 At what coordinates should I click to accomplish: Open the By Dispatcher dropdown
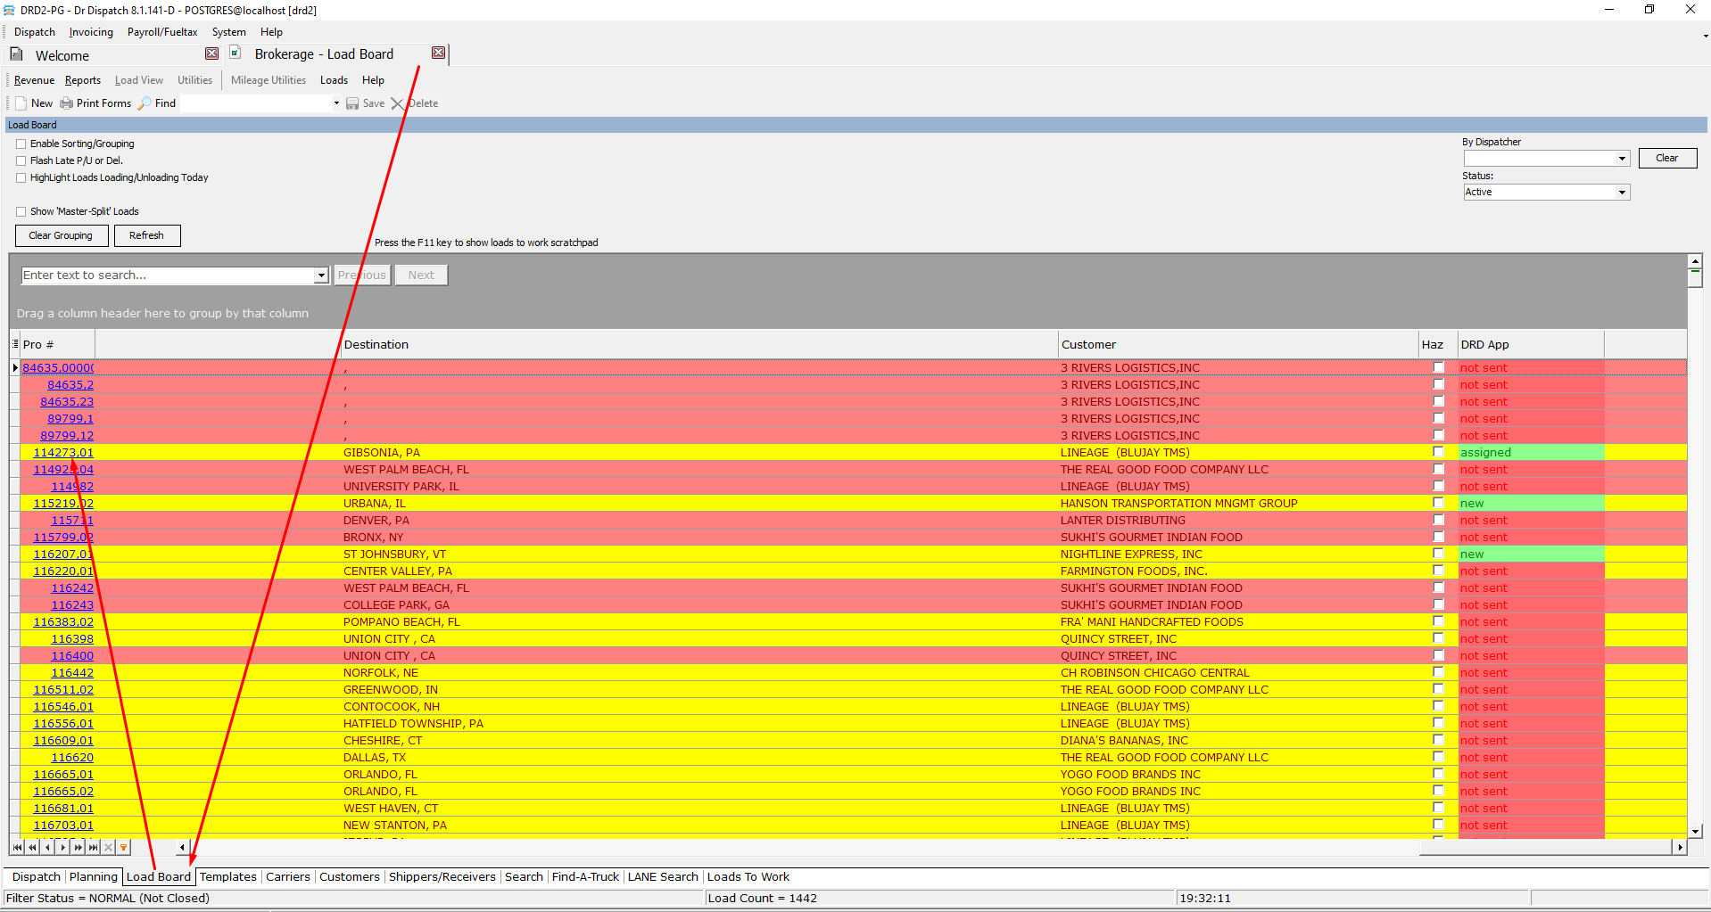coord(1621,159)
